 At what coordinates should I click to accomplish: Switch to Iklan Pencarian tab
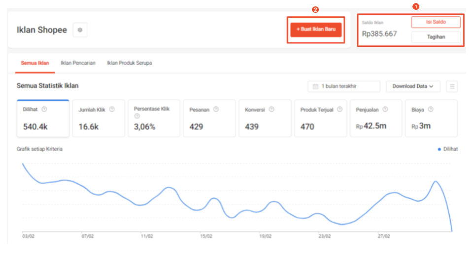click(x=78, y=63)
